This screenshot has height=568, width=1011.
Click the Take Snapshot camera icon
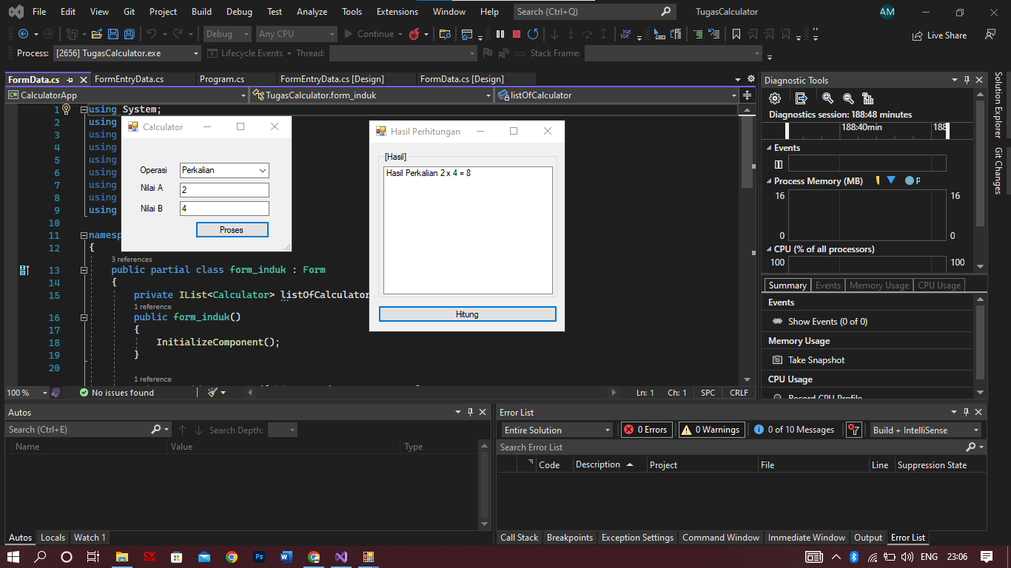[x=777, y=360]
